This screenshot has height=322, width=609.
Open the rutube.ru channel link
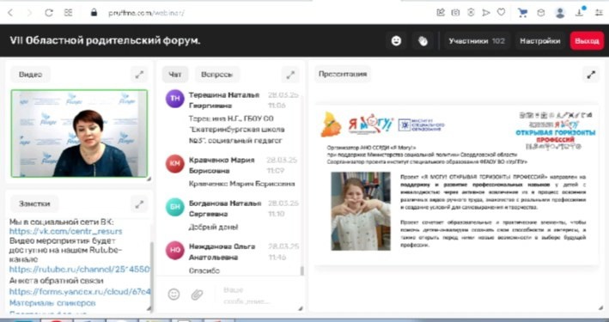tap(80, 269)
